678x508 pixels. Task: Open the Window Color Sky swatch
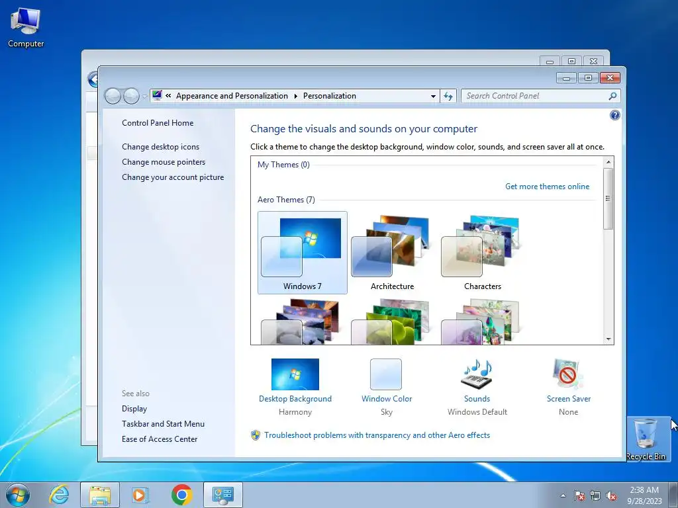point(386,374)
